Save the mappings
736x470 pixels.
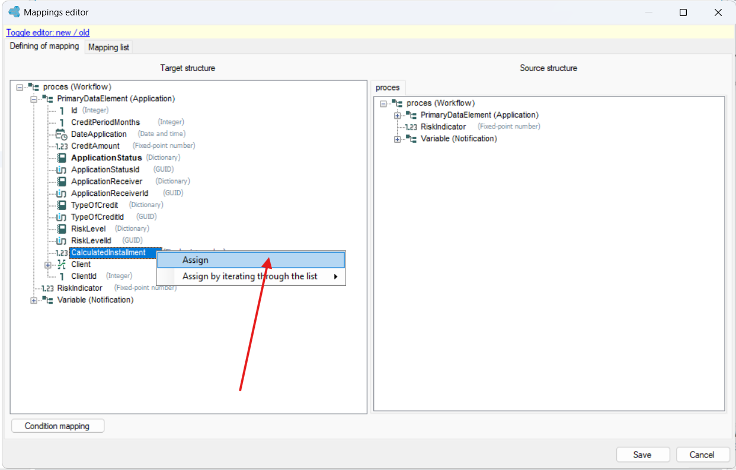(642, 455)
